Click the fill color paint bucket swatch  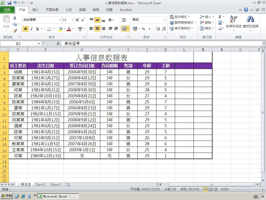pyautogui.click(x=60, y=29)
